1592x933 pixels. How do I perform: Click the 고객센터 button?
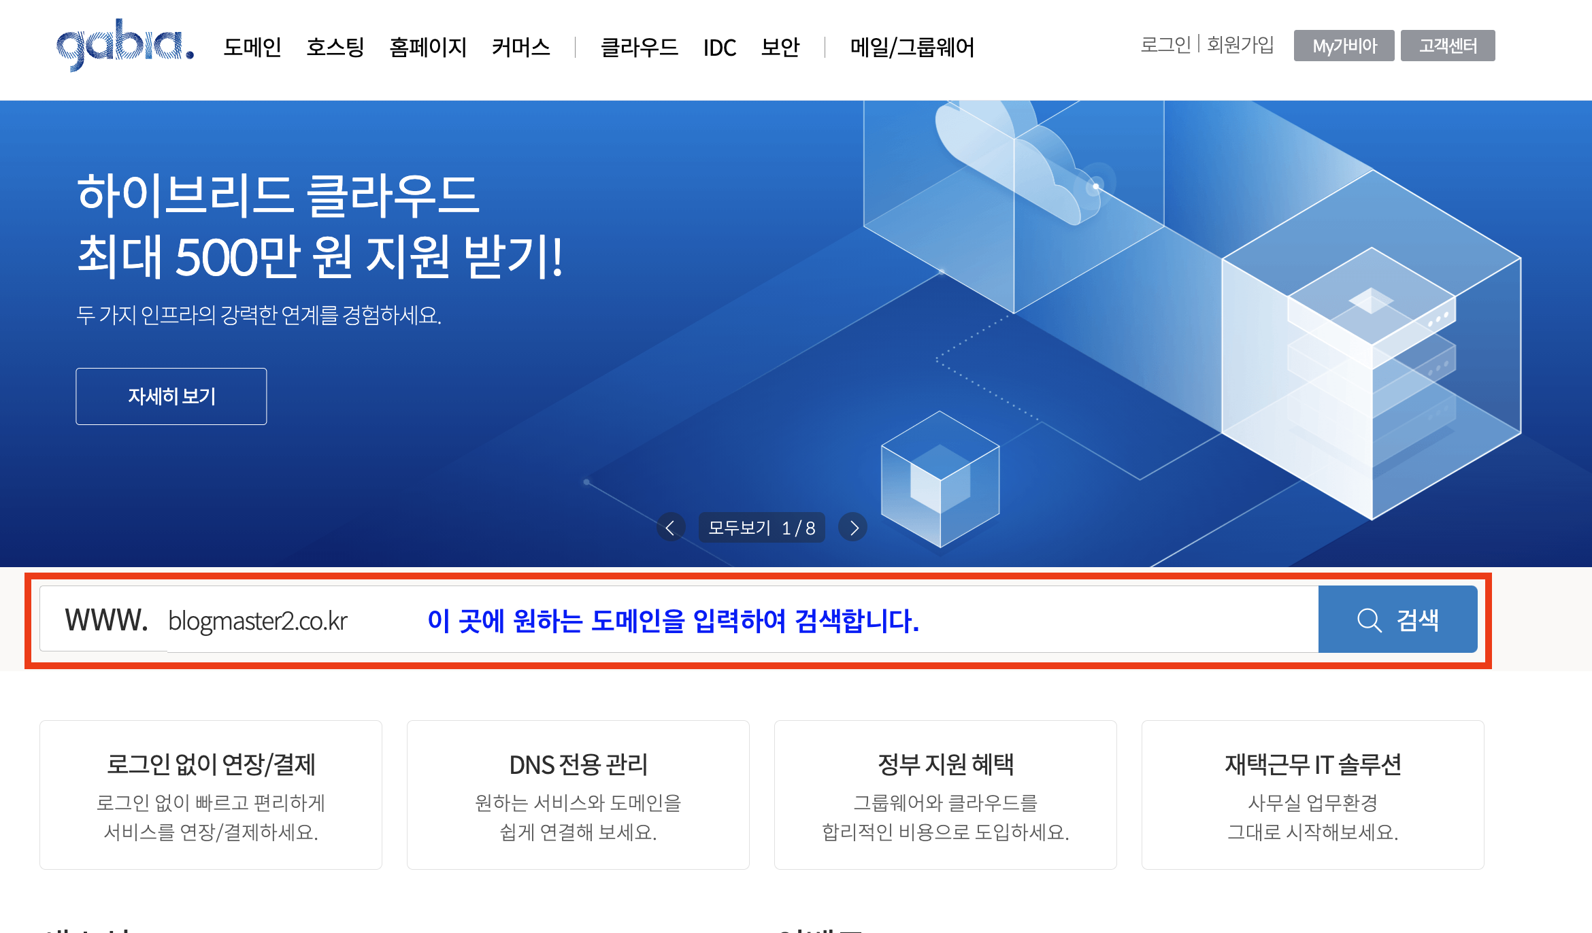tap(1447, 46)
